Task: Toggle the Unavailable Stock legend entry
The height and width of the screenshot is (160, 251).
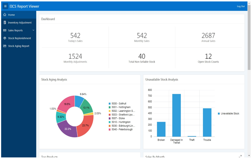Action: tap(228, 114)
